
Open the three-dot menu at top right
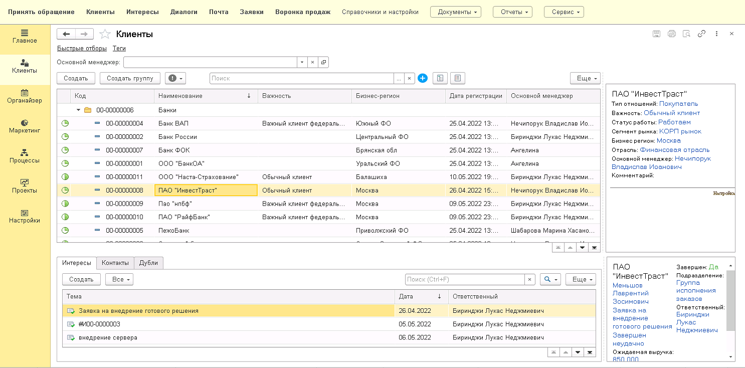tap(717, 34)
